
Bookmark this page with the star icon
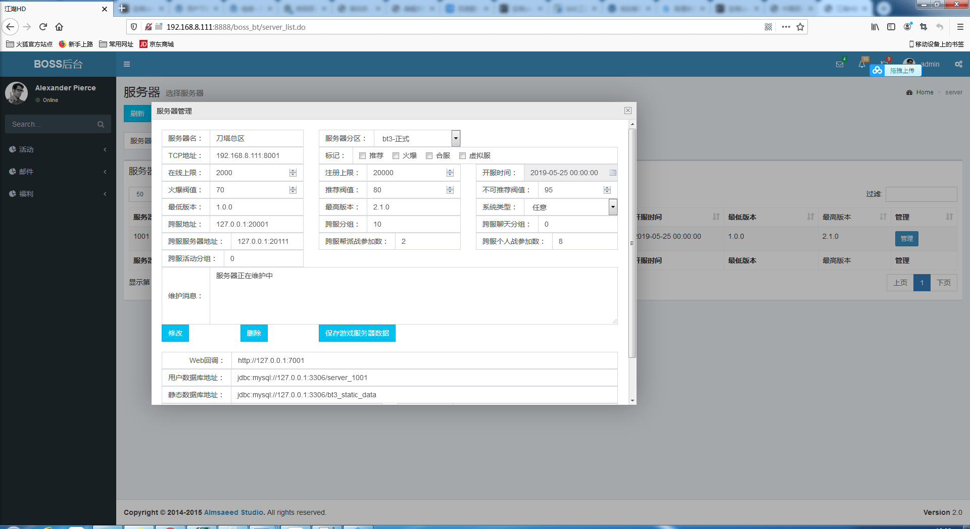coord(800,27)
